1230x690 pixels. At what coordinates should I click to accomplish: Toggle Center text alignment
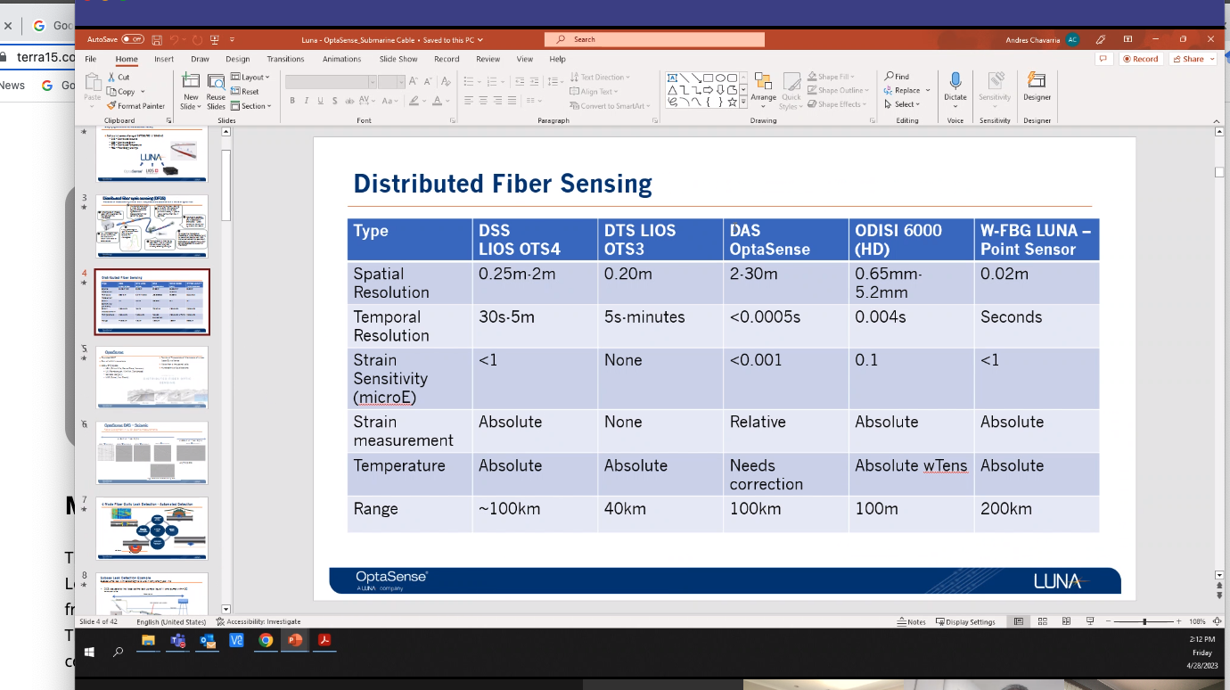click(x=482, y=101)
